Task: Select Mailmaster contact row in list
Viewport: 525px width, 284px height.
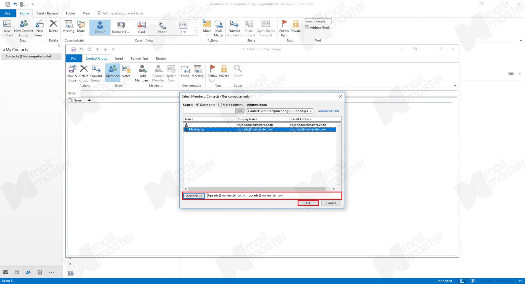Action: (x=260, y=130)
